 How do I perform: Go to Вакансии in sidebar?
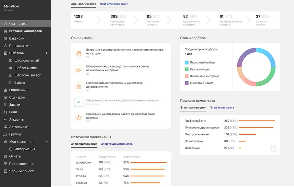pos(25,38)
